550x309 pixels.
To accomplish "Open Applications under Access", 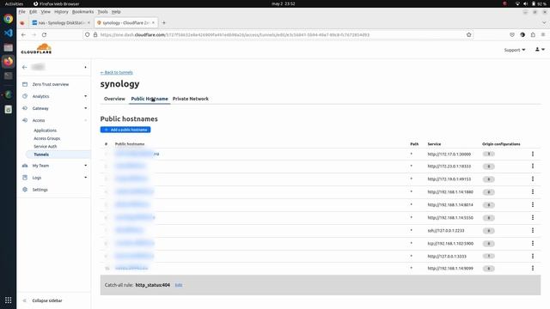I will tap(46, 130).
